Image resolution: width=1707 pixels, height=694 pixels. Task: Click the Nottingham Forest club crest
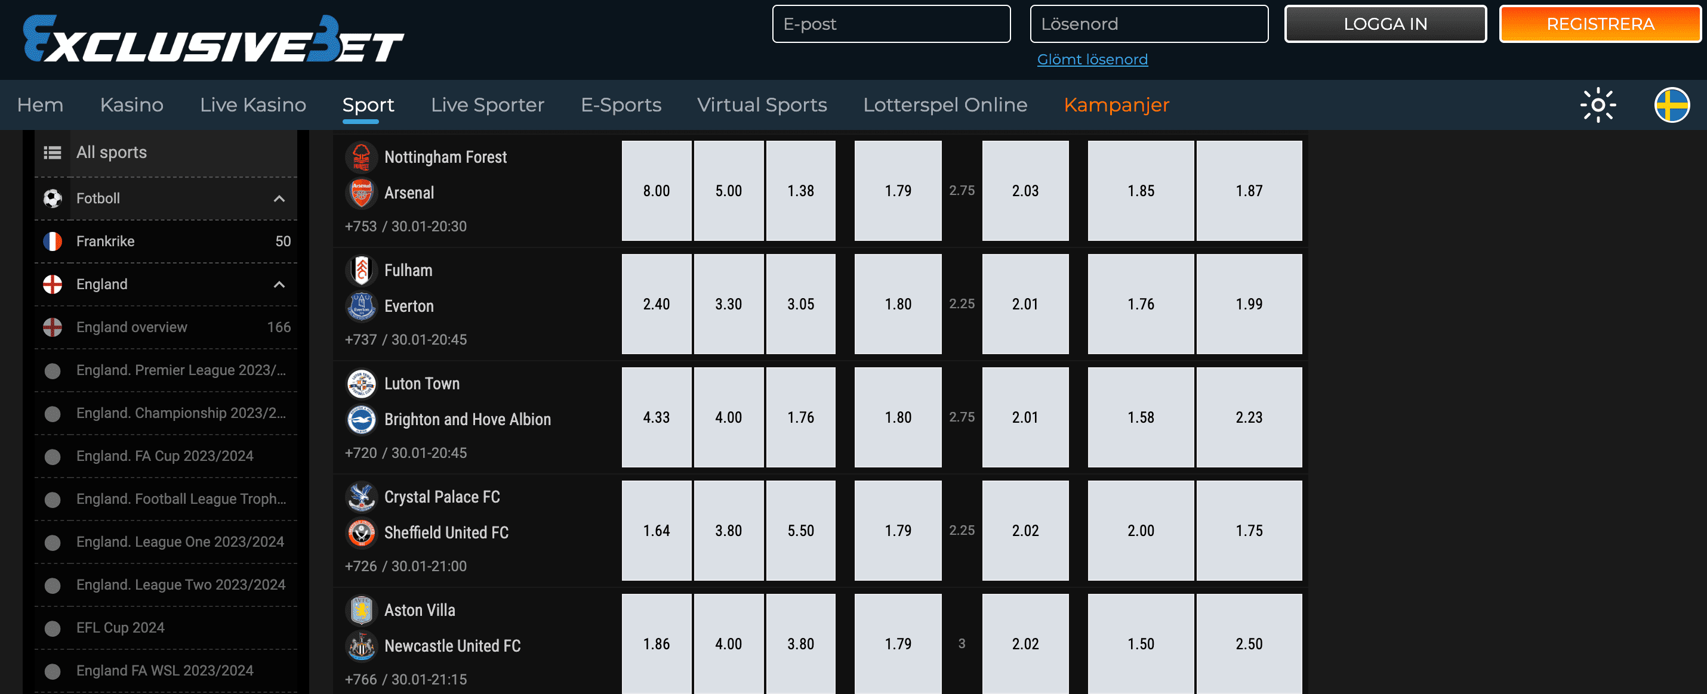361,157
